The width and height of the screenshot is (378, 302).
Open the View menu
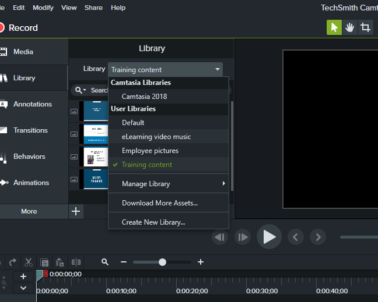click(69, 8)
